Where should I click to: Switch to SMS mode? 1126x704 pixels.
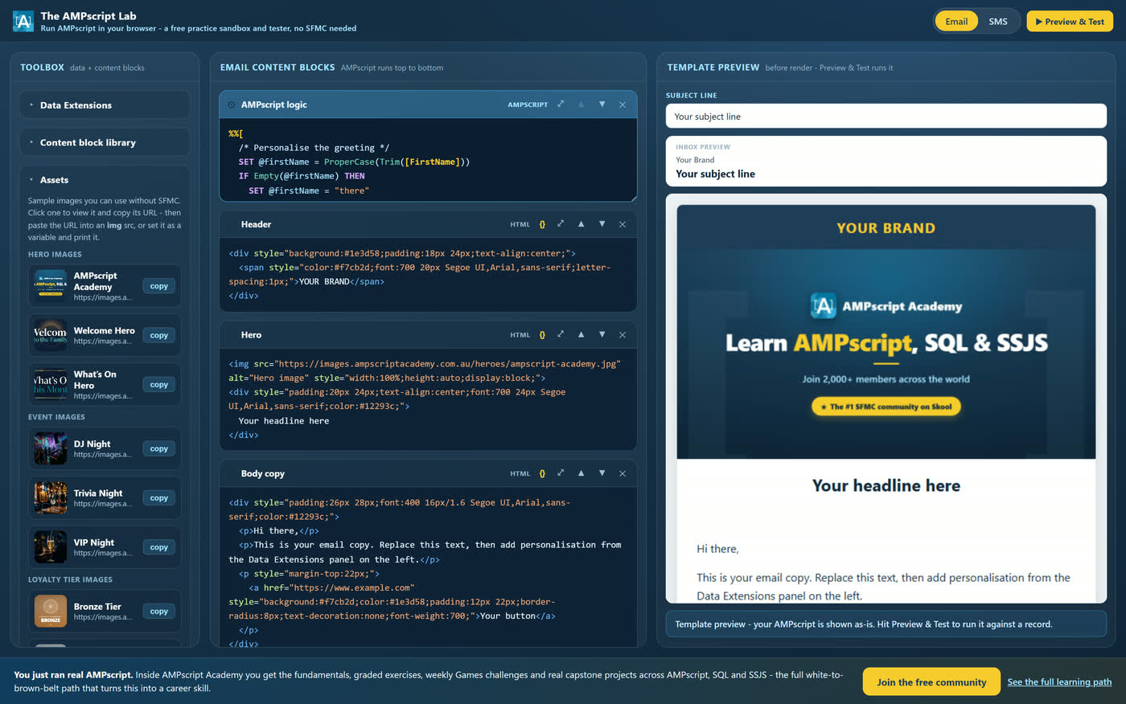click(x=998, y=22)
